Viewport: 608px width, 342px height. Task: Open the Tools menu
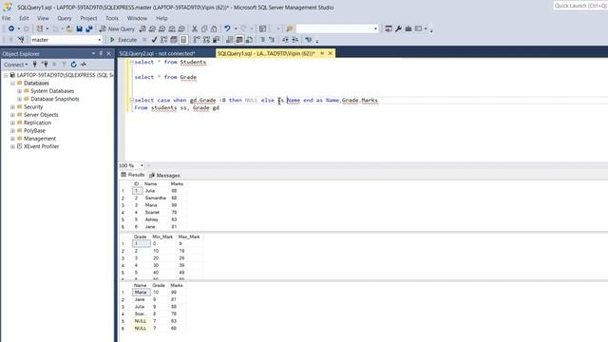coord(112,18)
